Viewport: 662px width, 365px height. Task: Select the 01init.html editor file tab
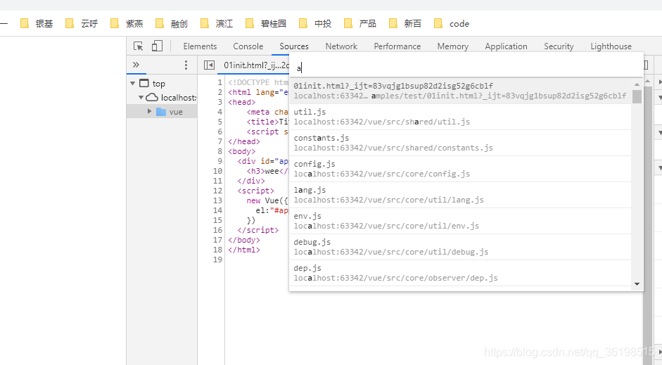coord(256,65)
